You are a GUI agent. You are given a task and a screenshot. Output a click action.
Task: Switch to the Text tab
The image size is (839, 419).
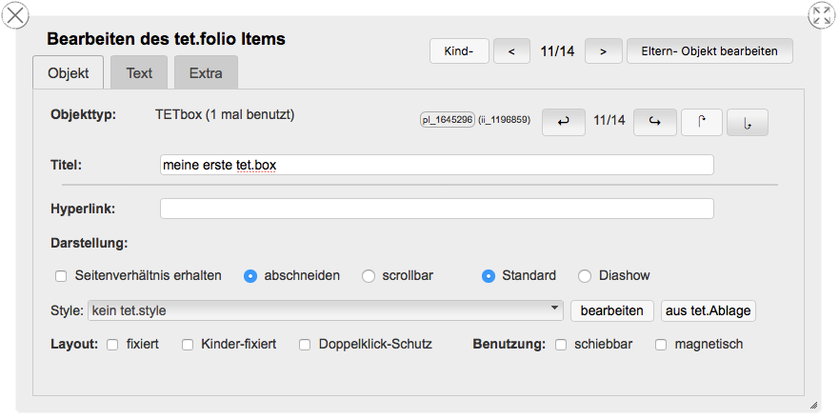click(139, 72)
